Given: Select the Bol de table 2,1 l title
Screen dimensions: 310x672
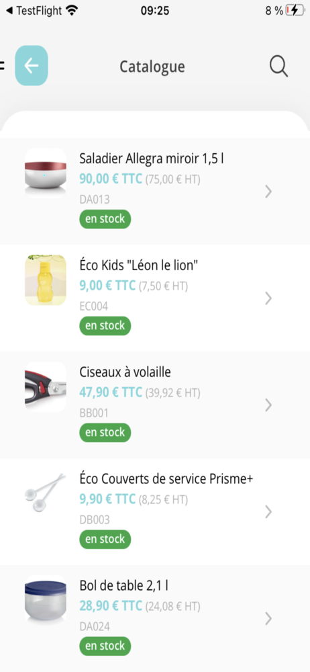Looking at the screenshot, I should click(x=127, y=585).
